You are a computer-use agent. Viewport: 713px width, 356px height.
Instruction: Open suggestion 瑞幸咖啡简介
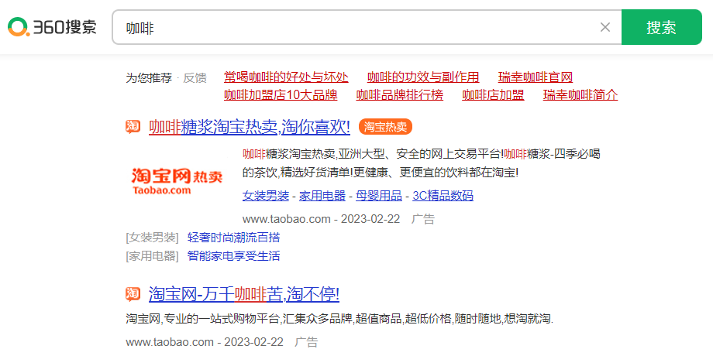(580, 95)
